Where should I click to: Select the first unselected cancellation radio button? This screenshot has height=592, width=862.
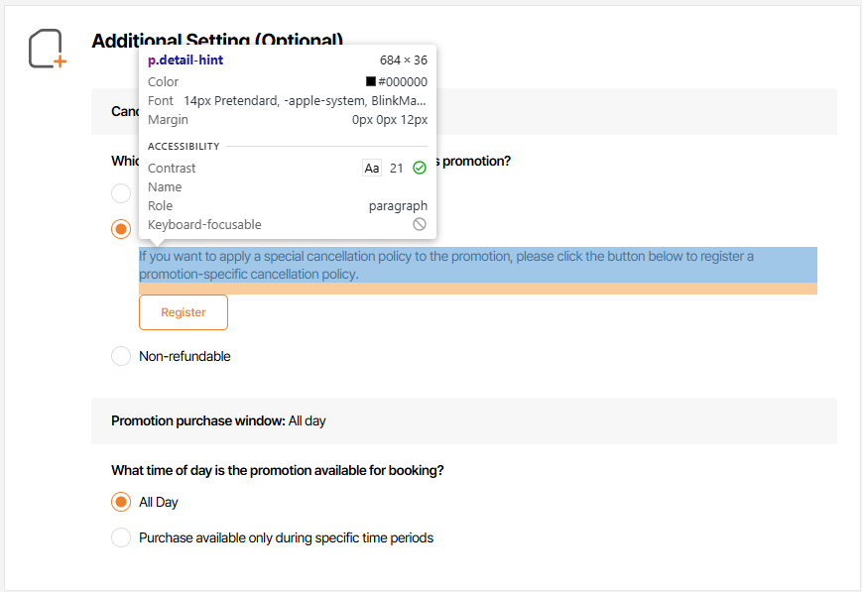[121, 192]
